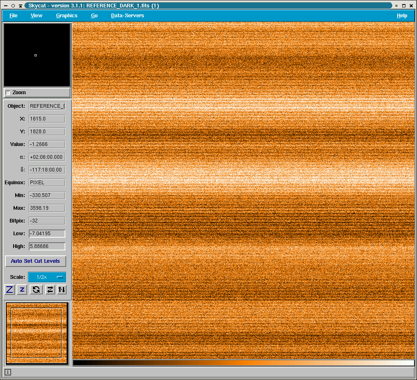Screen dimensions: 417x380
Task: Click the small z zoom-out button
Action: pos(22,290)
